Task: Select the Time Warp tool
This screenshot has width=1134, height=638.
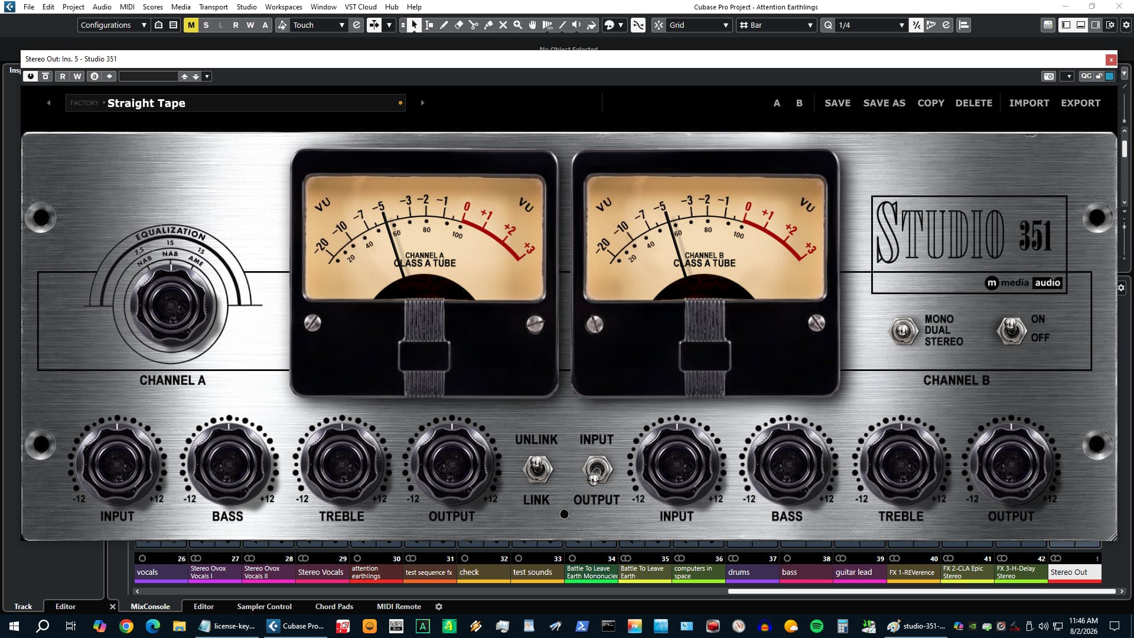Action: coord(548,25)
